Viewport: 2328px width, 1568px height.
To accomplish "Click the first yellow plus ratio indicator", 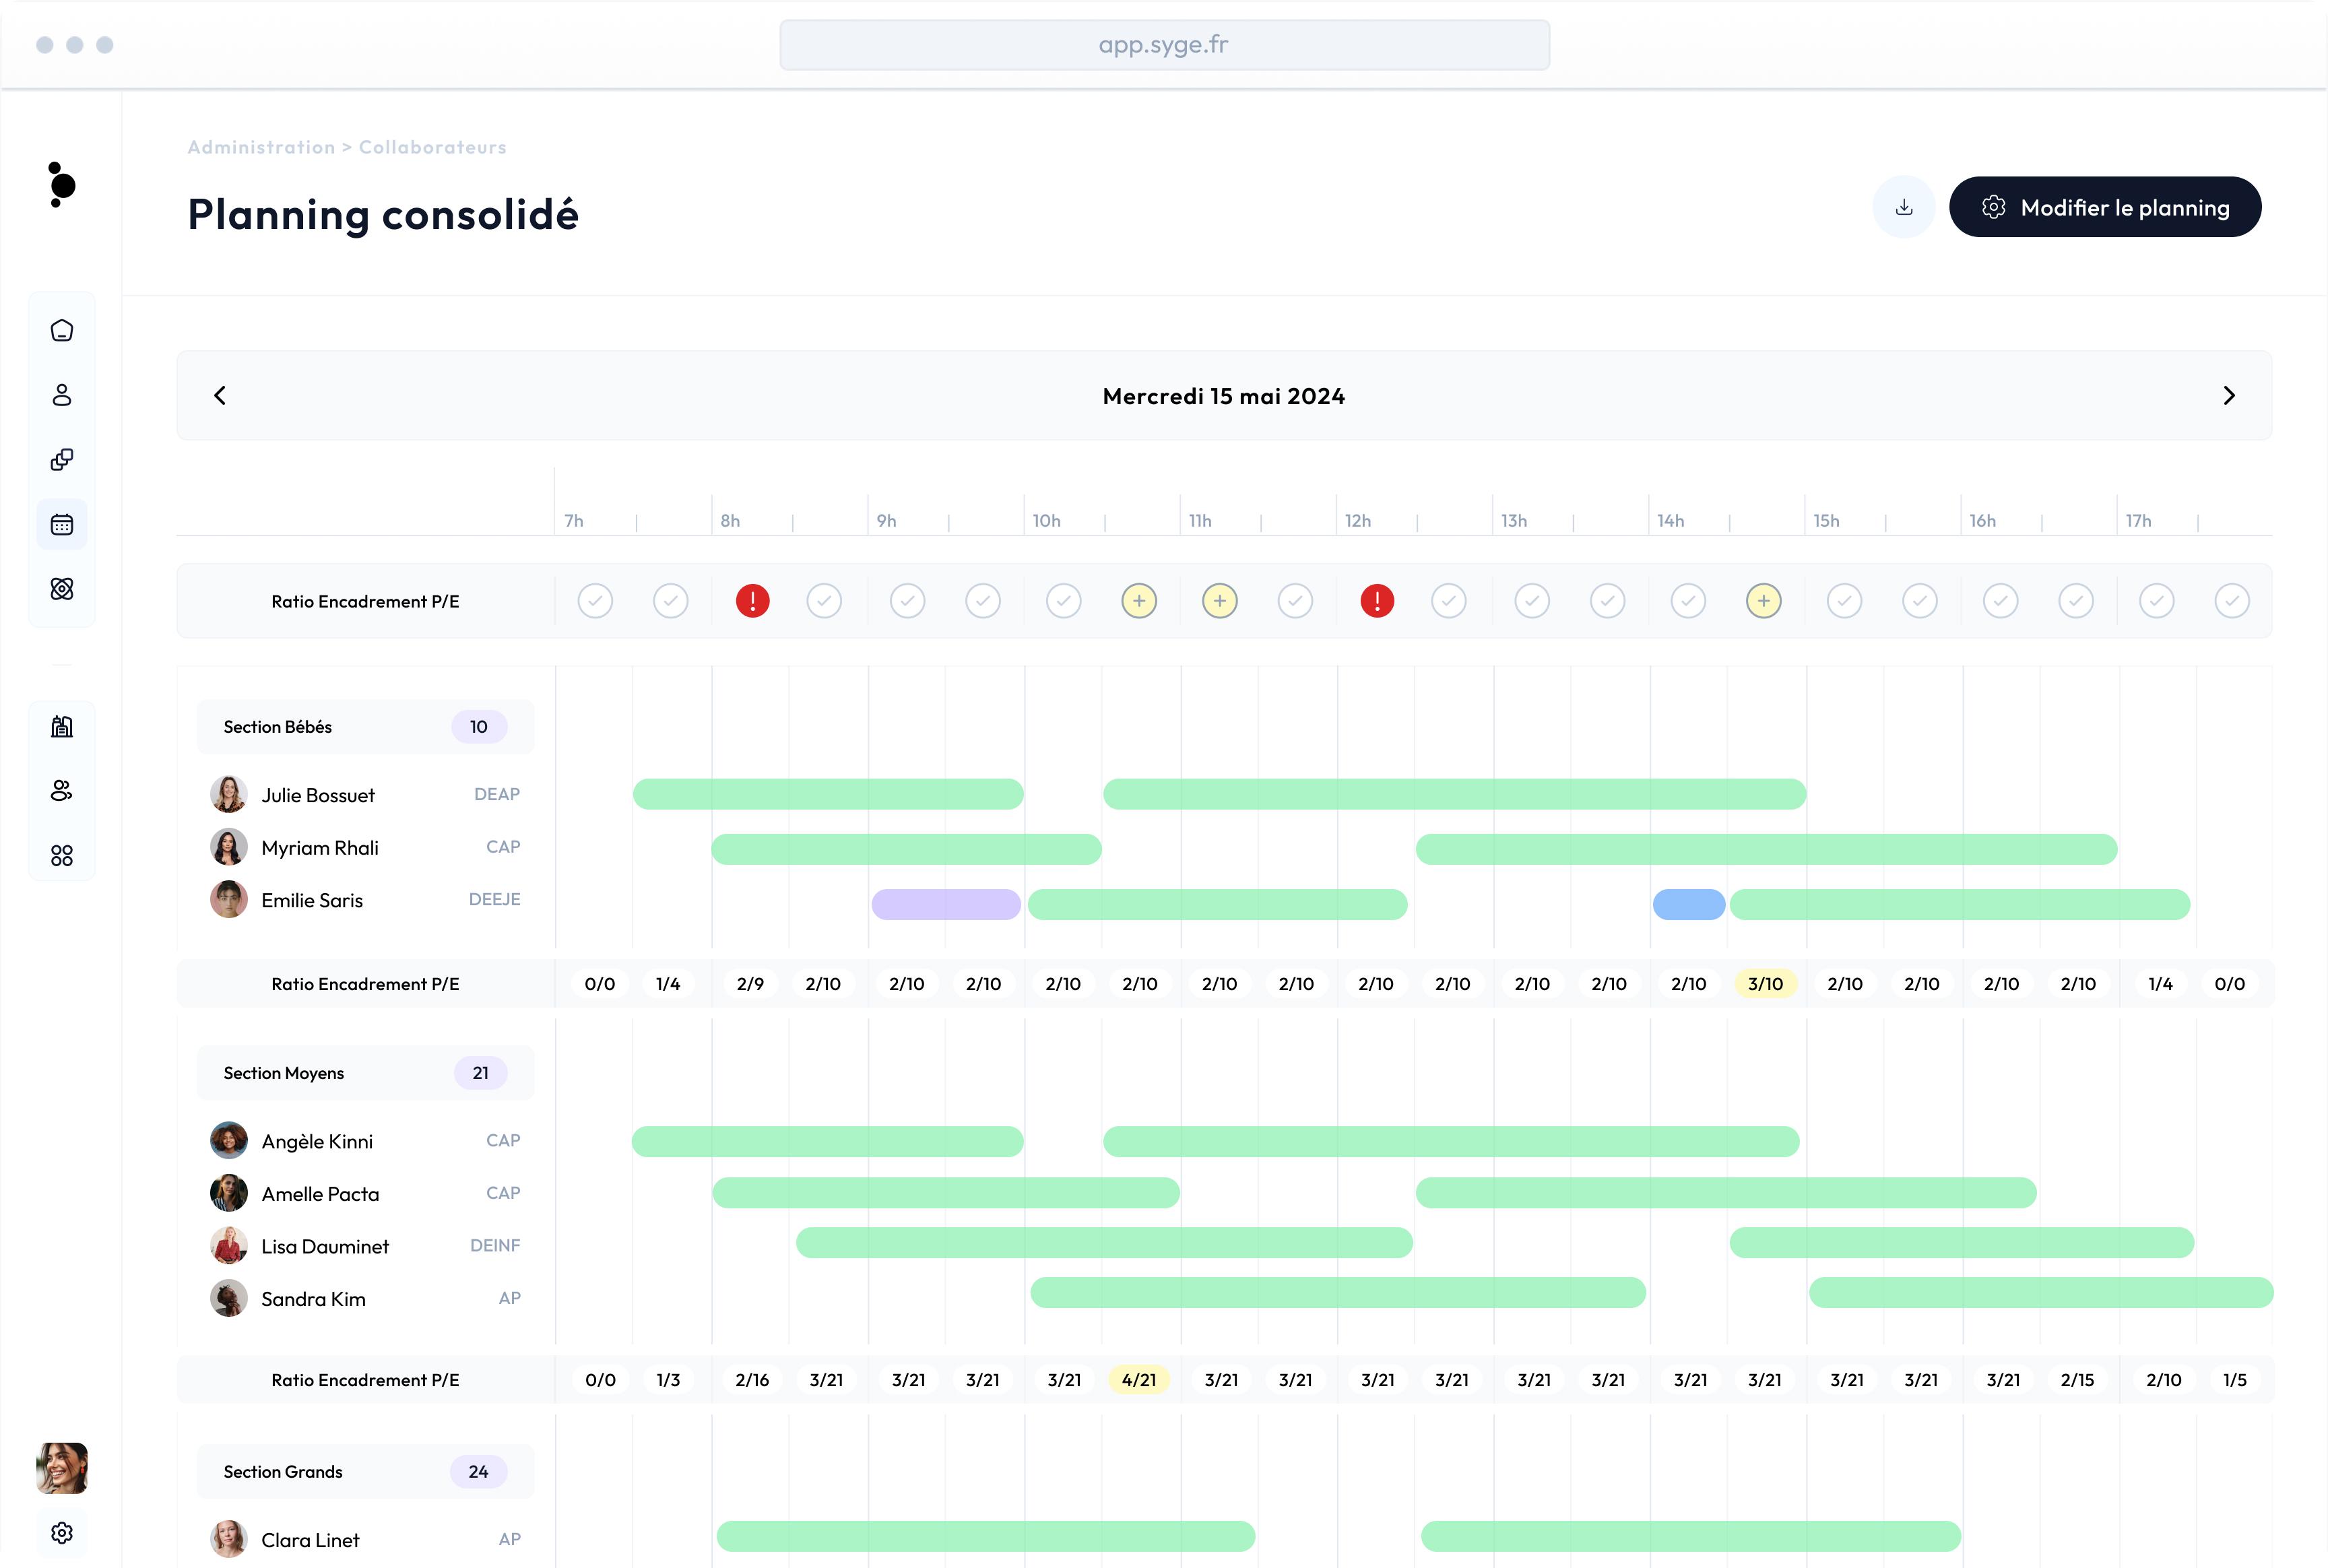I will click(1139, 601).
